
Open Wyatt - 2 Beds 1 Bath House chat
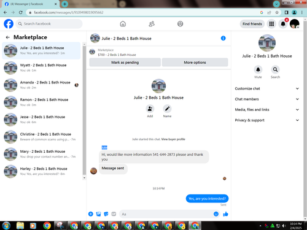41,67
